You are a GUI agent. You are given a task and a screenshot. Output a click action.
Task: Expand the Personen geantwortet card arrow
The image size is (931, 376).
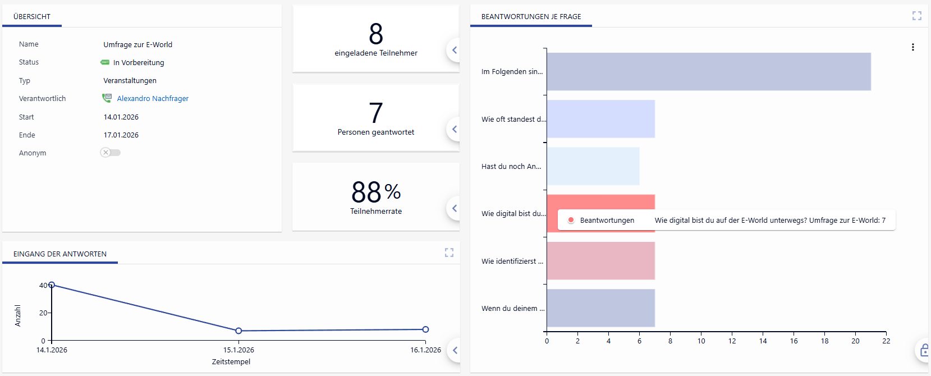pos(454,129)
